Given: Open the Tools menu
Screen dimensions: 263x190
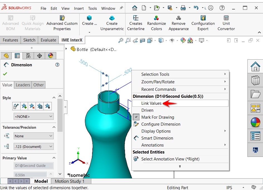Looking at the screenshot, I should 92,8.
